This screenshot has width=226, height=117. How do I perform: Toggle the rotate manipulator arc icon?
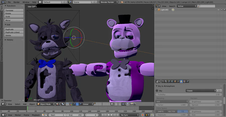pos(77,104)
